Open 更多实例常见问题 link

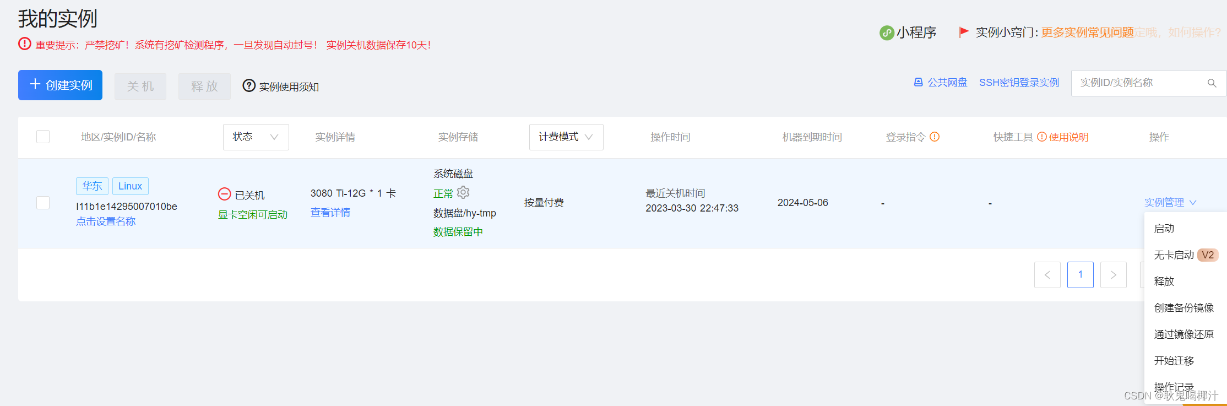point(1088,33)
